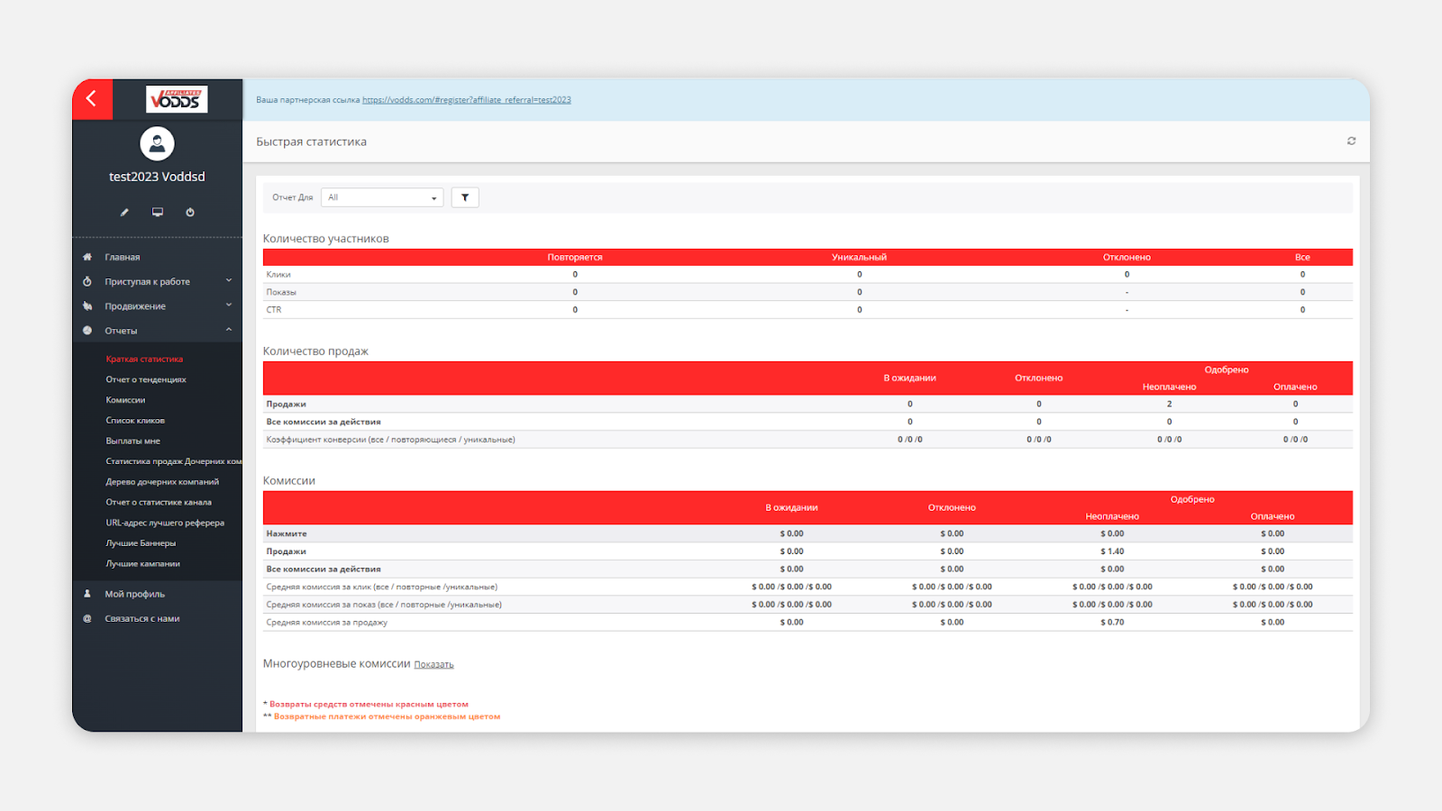Image resolution: width=1442 pixels, height=811 pixels.
Task: Open Отчет о статистике канала
Action: pyautogui.click(x=159, y=502)
